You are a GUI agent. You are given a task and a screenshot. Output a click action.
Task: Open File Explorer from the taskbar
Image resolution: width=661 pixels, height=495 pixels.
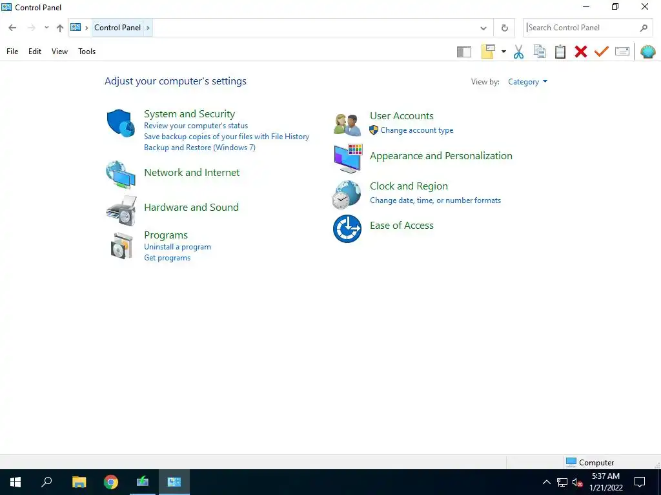[79, 482]
